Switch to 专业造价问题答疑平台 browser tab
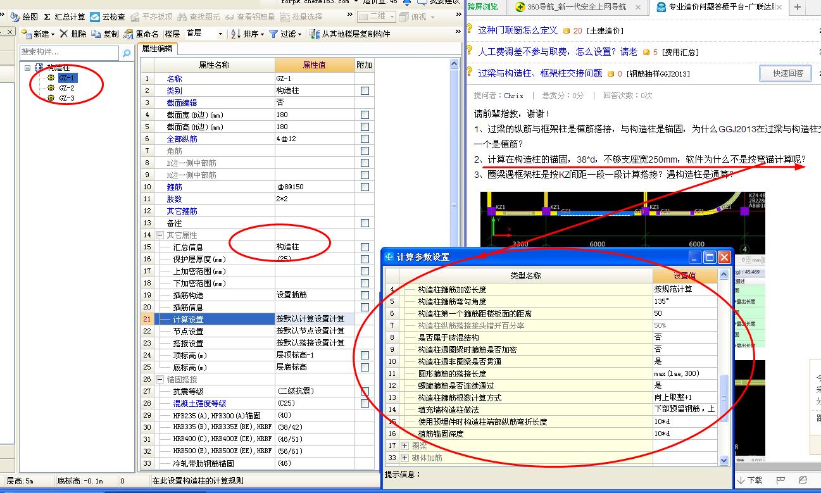This screenshot has width=821, height=493. (719, 7)
